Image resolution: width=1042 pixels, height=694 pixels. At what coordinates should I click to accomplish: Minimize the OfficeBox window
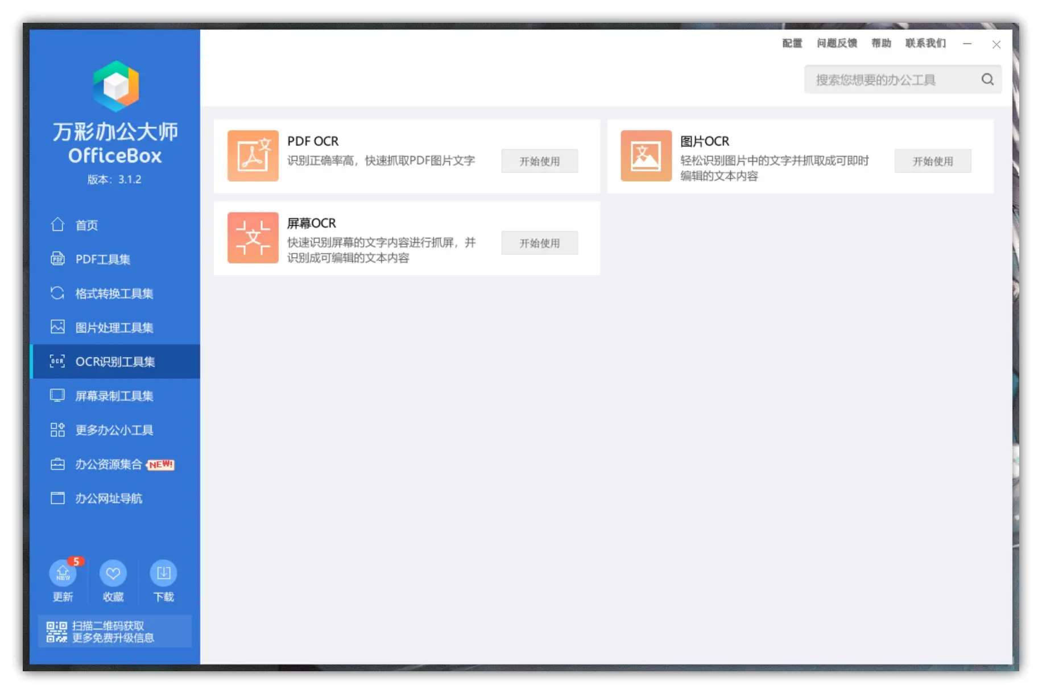point(967,44)
